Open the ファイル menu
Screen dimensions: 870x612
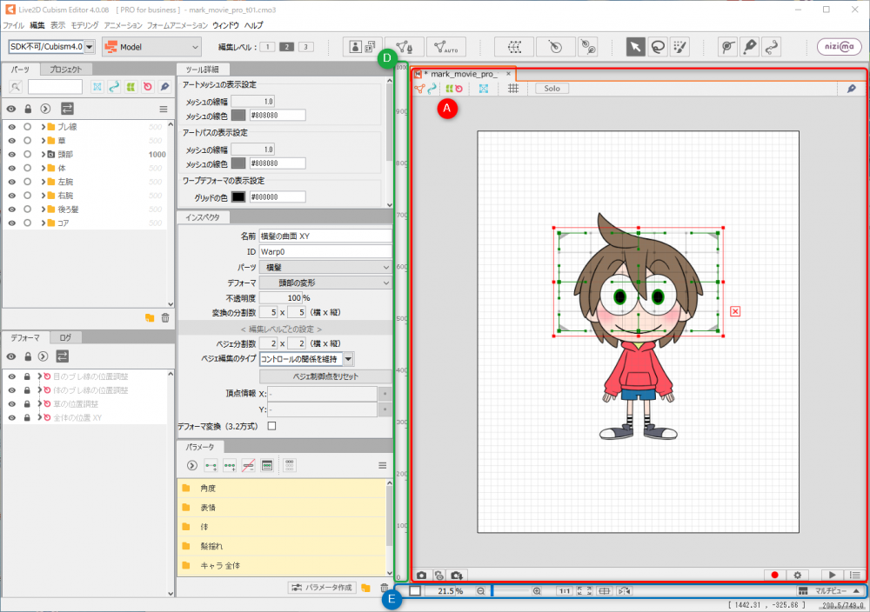13,25
